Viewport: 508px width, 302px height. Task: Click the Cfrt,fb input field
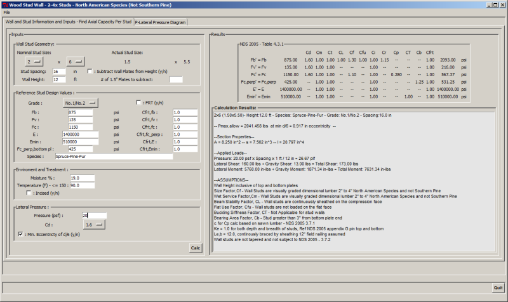[185, 112]
